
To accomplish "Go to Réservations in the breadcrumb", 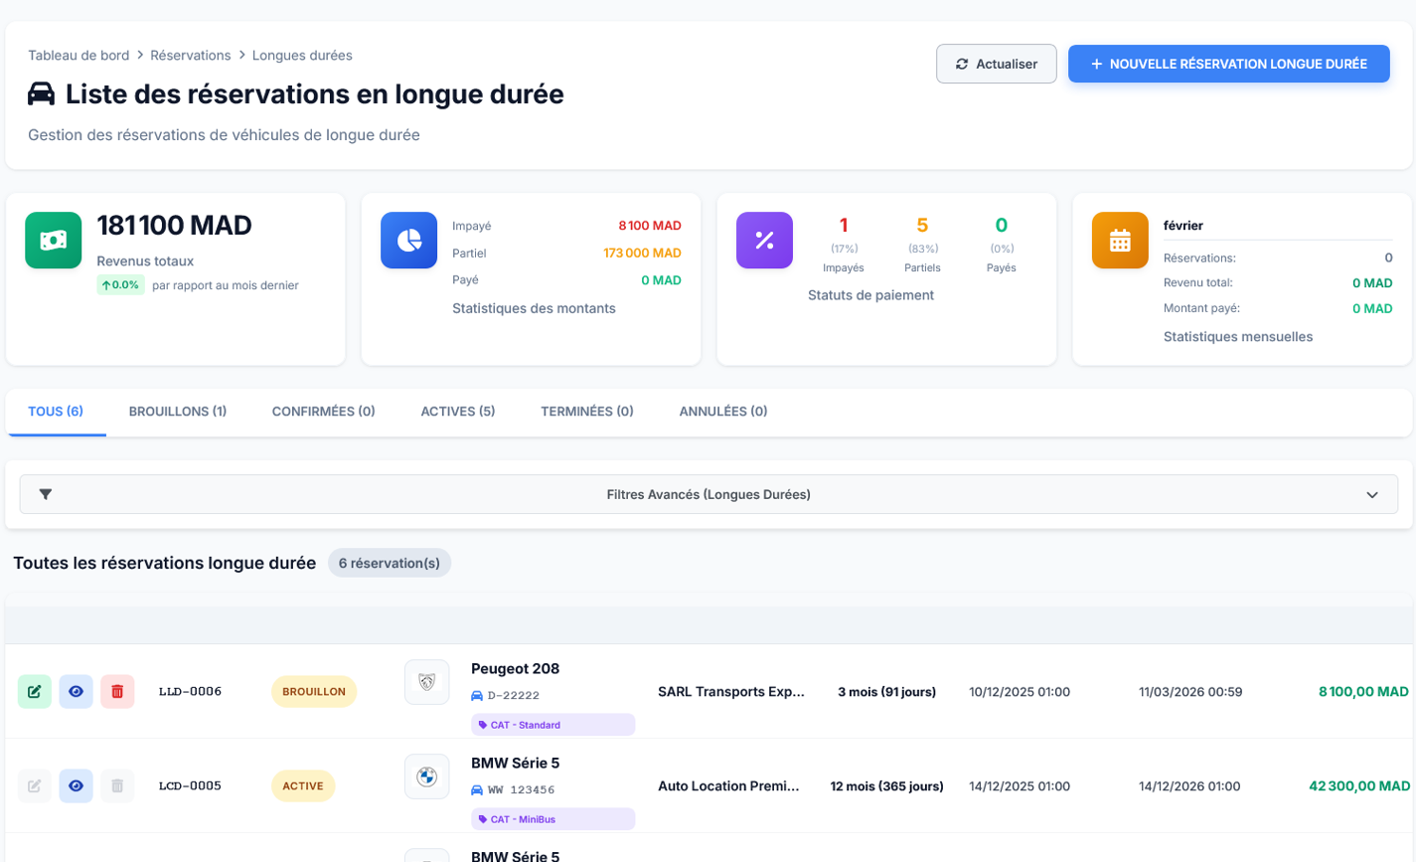I will [x=191, y=56].
